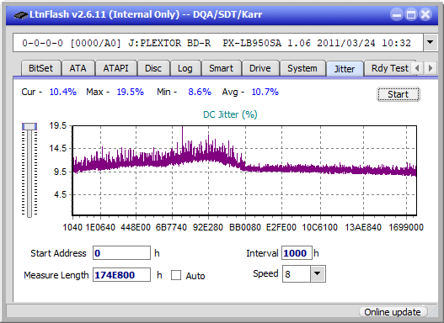Click the Min value 8.6%
The image size is (444, 323).
(x=200, y=92)
